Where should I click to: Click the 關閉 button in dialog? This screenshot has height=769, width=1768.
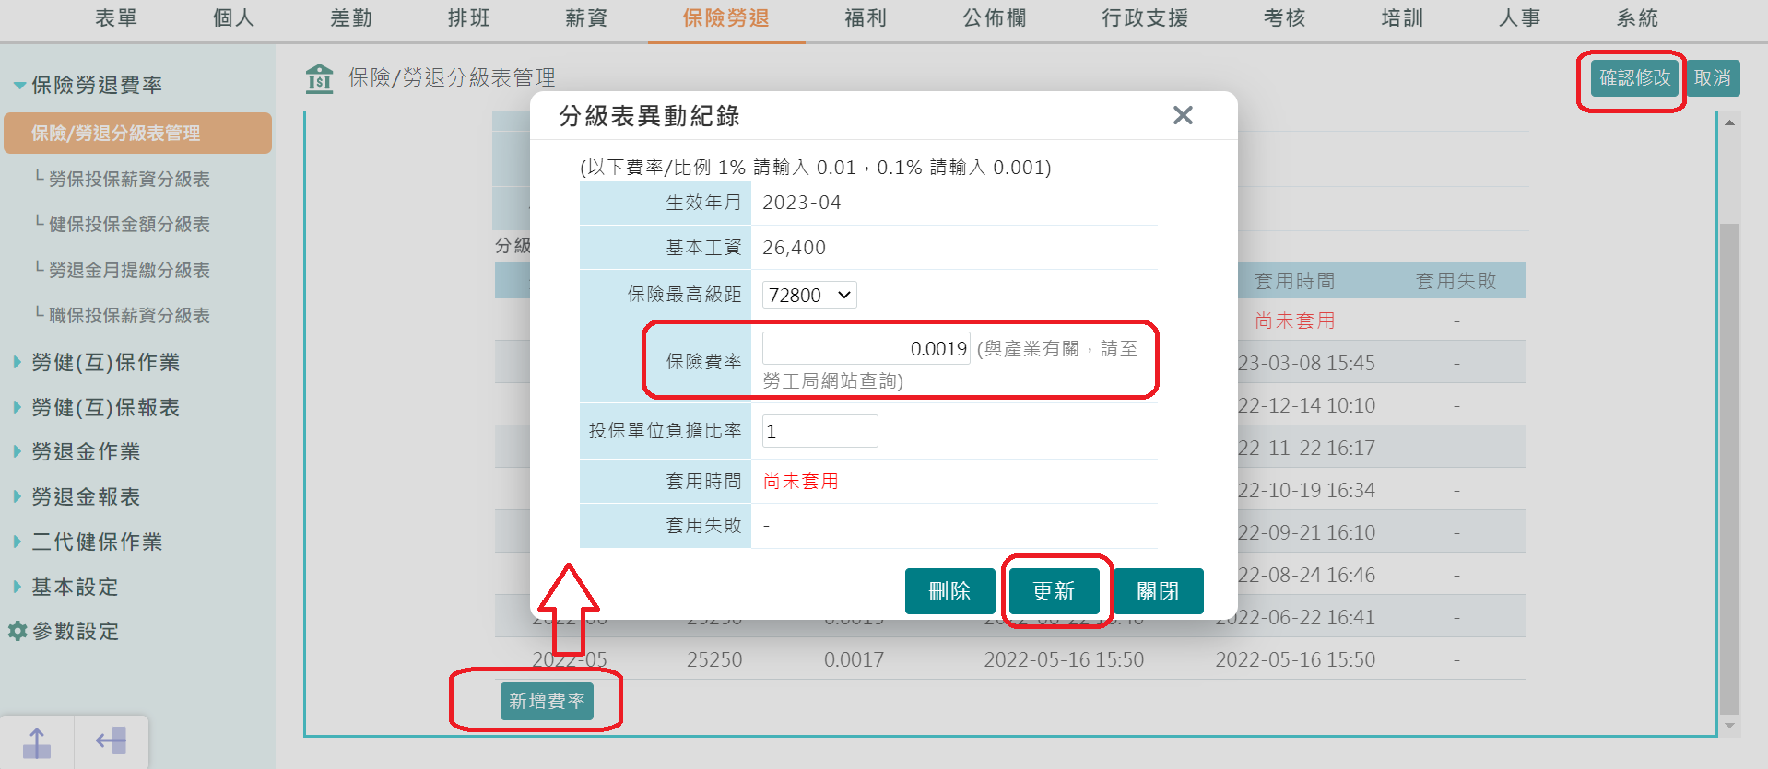pos(1158,591)
